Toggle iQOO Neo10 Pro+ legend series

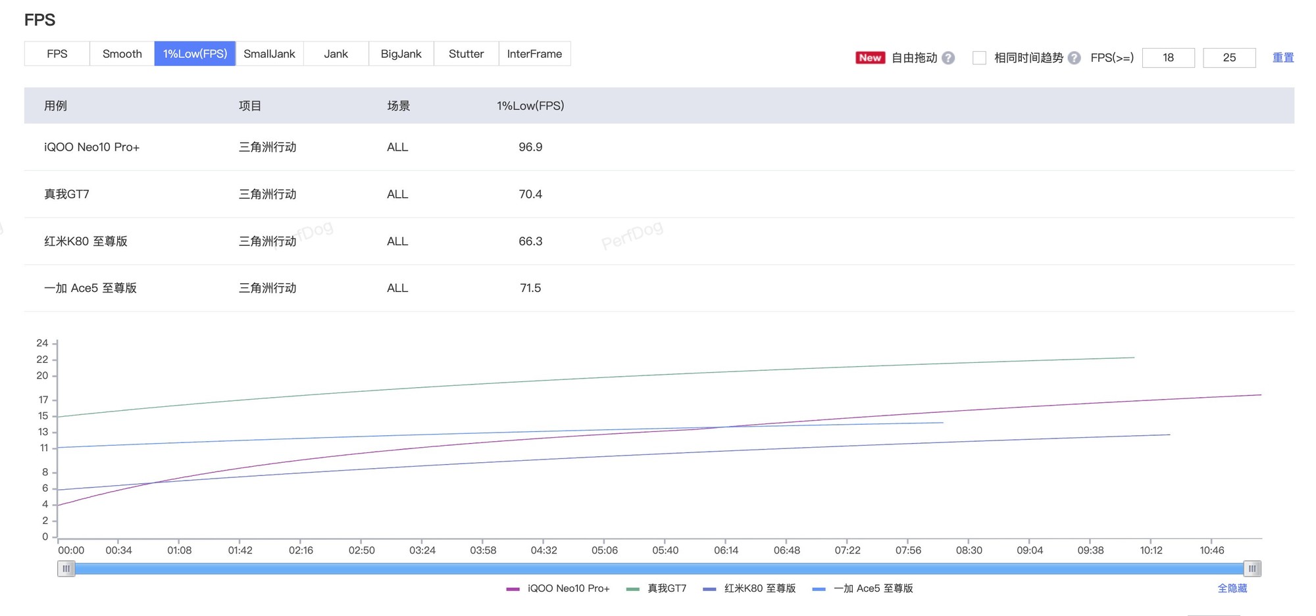[558, 588]
